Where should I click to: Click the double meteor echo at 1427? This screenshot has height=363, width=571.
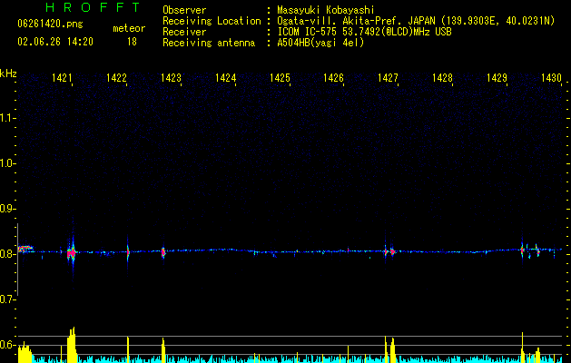coord(389,251)
